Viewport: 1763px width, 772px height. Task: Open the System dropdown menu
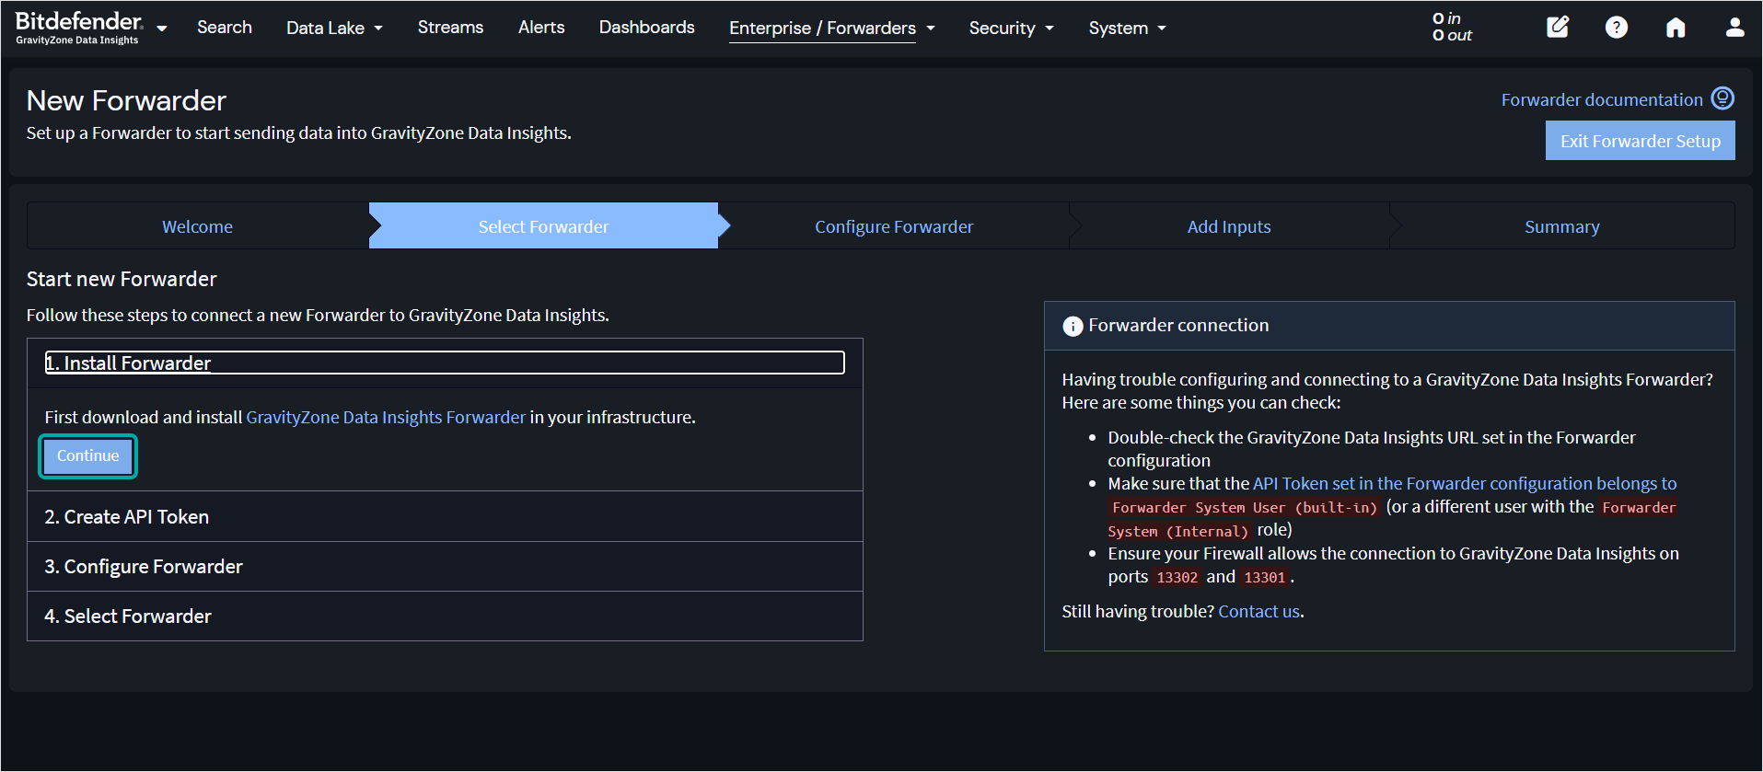click(1127, 28)
